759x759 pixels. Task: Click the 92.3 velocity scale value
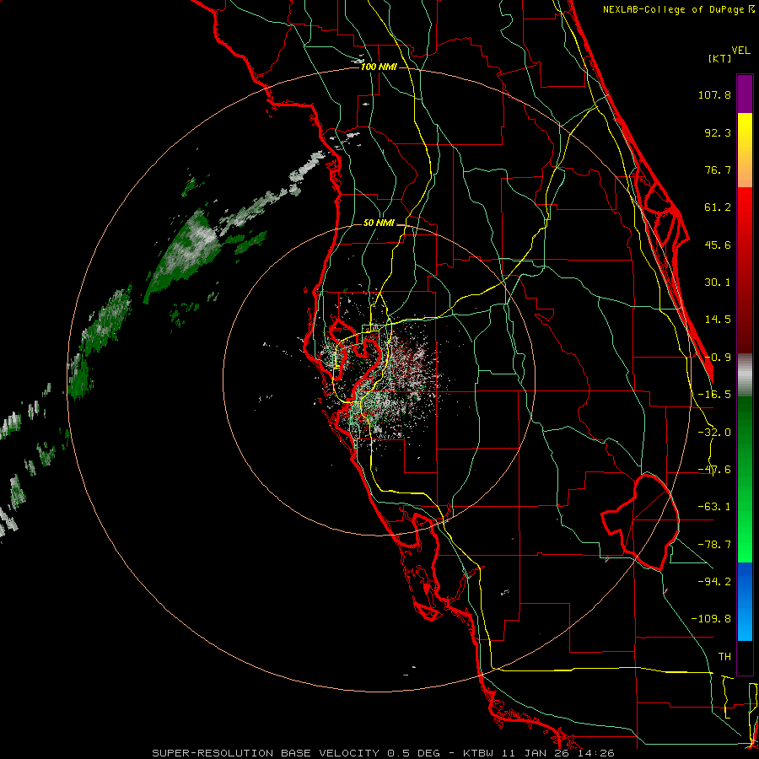(718, 132)
